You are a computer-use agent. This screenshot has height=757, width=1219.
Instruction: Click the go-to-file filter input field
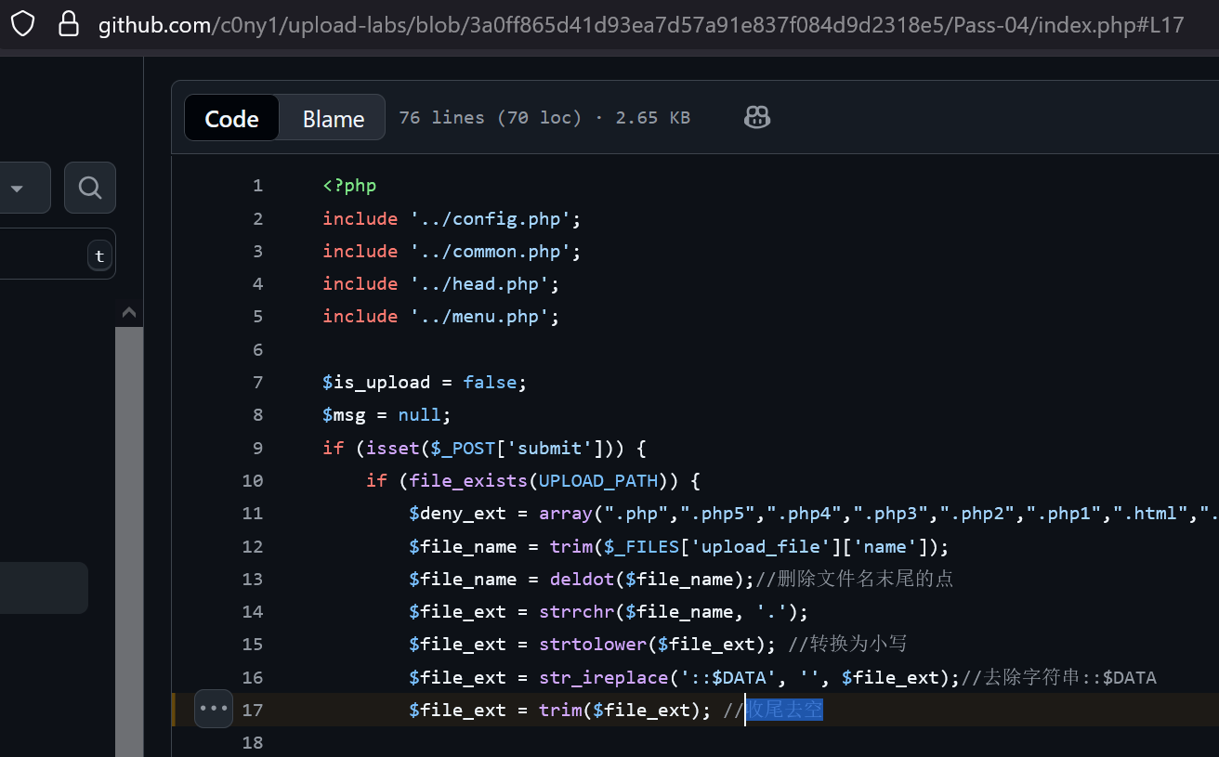tap(42, 254)
